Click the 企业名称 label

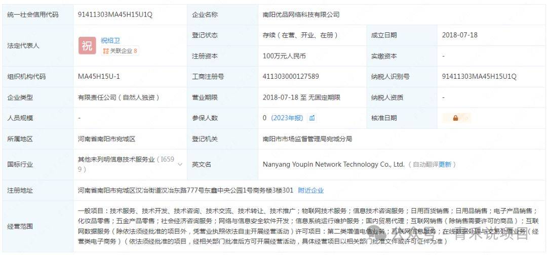point(205,15)
